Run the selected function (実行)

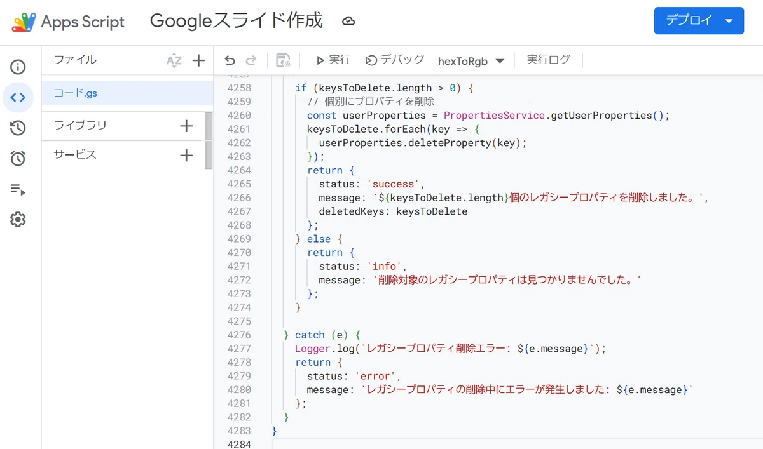[x=333, y=60]
